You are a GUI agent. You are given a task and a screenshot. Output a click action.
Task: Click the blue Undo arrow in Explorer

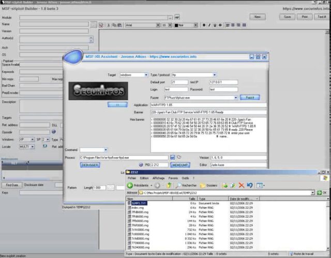[x=250, y=186]
